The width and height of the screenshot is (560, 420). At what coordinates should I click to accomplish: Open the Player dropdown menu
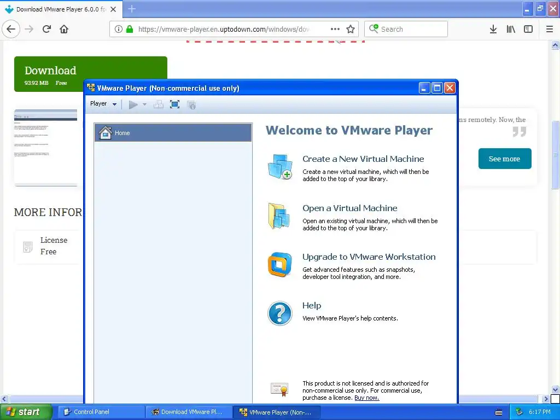[103, 104]
